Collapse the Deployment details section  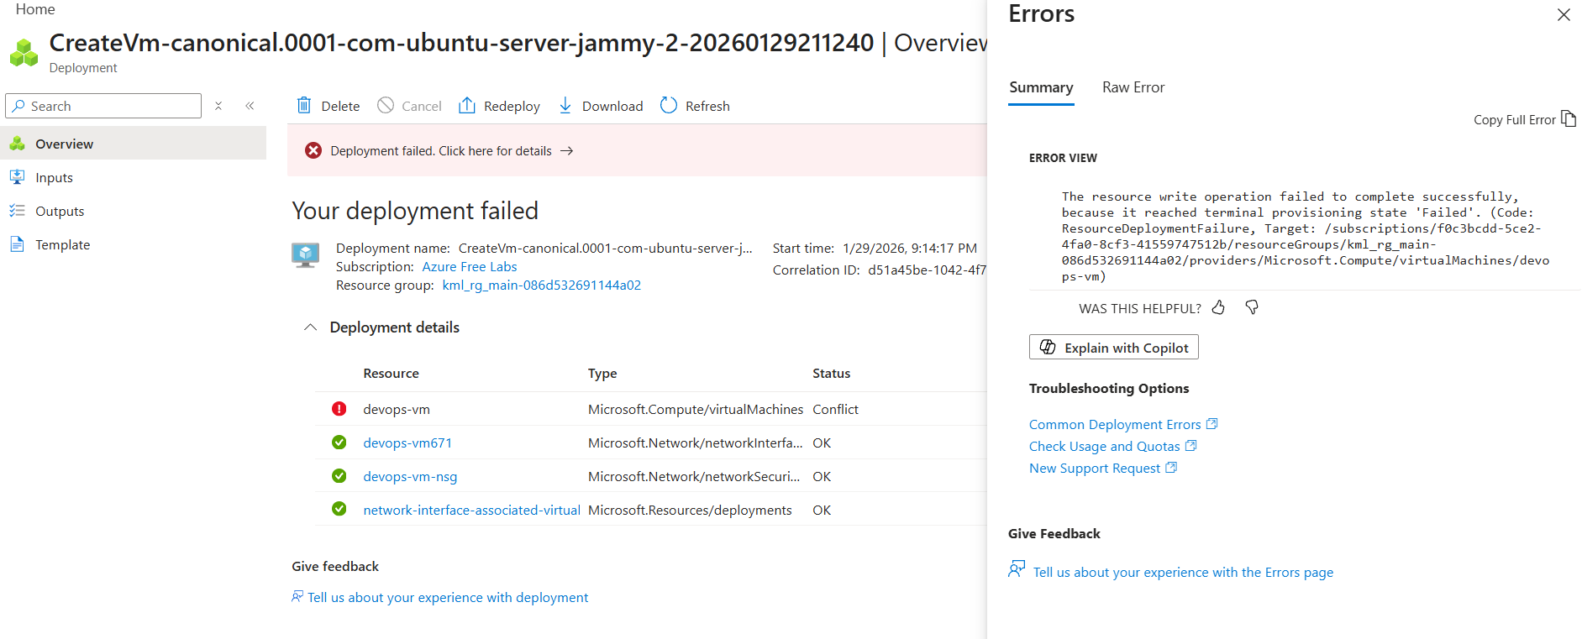pyautogui.click(x=310, y=327)
